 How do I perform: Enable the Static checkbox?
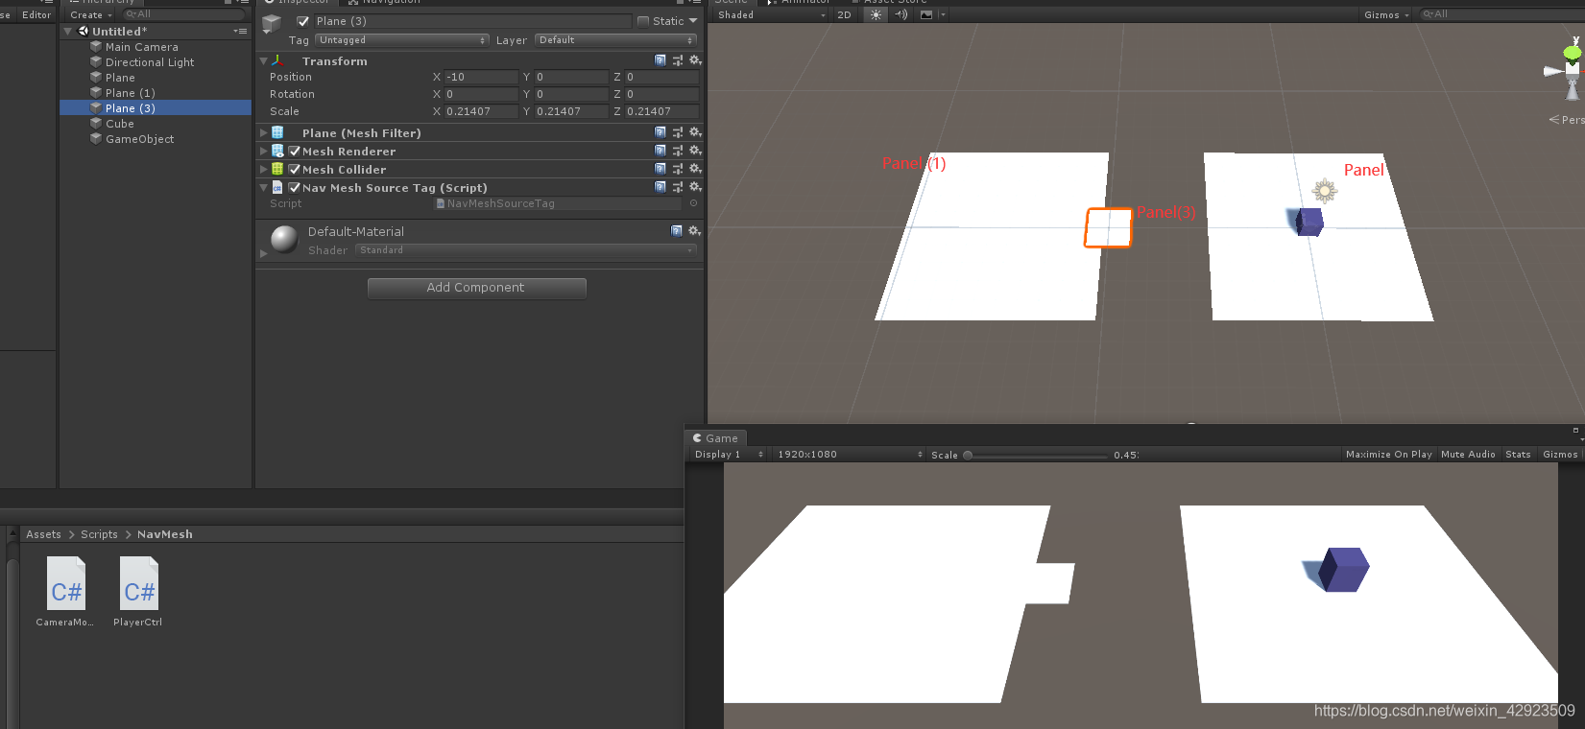(643, 21)
